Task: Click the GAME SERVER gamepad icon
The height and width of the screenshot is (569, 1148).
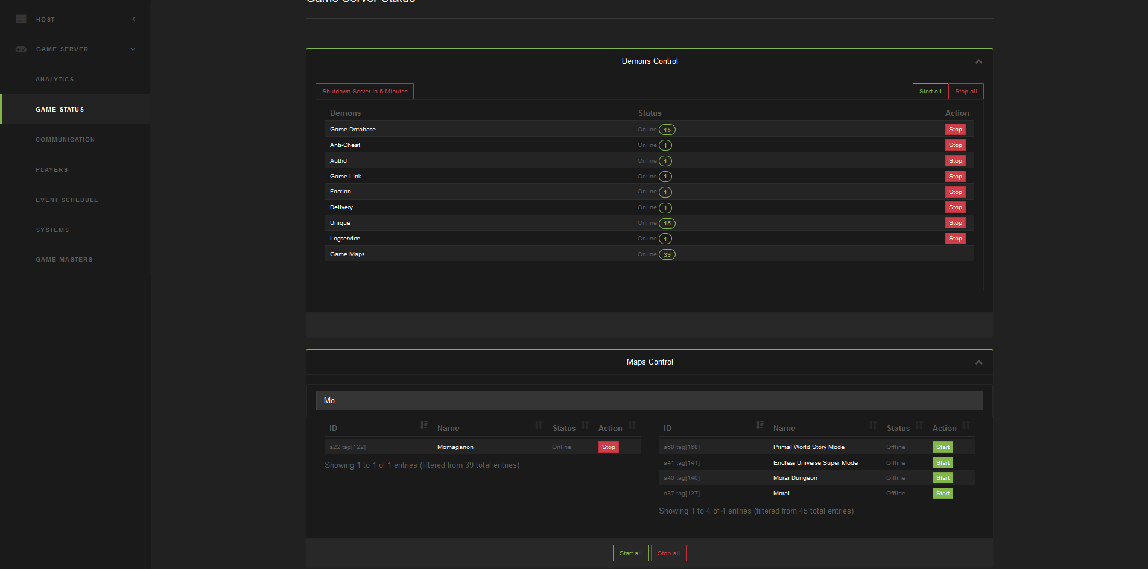Action: (x=21, y=49)
